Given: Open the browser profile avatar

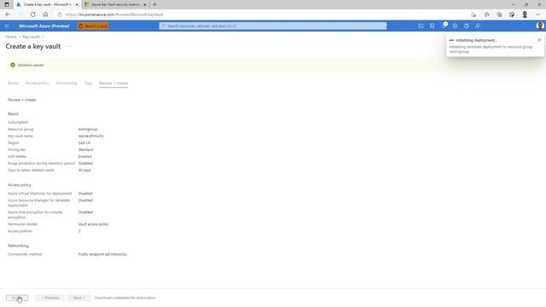Looking at the screenshot, I should 525,14.
